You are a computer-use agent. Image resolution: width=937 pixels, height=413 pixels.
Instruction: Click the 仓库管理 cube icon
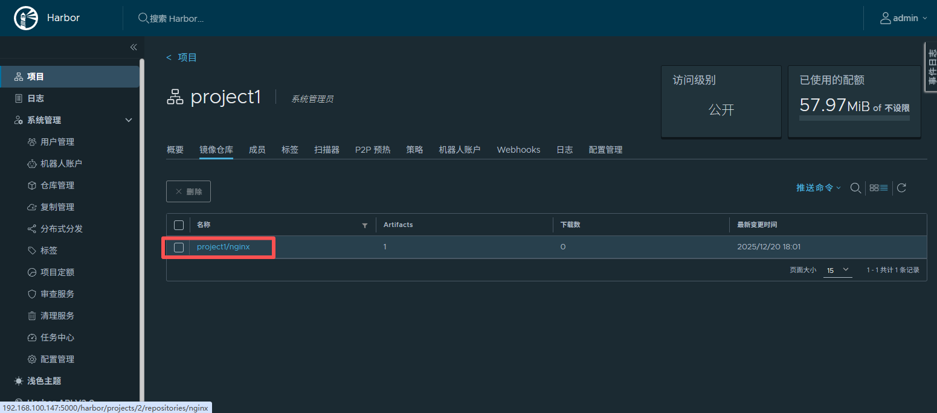(x=32, y=185)
